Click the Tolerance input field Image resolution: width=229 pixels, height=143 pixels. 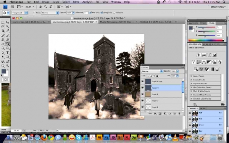86,13
